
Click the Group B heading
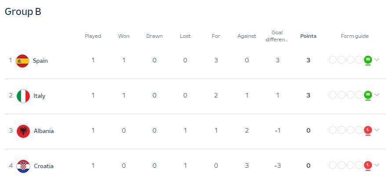click(x=23, y=12)
